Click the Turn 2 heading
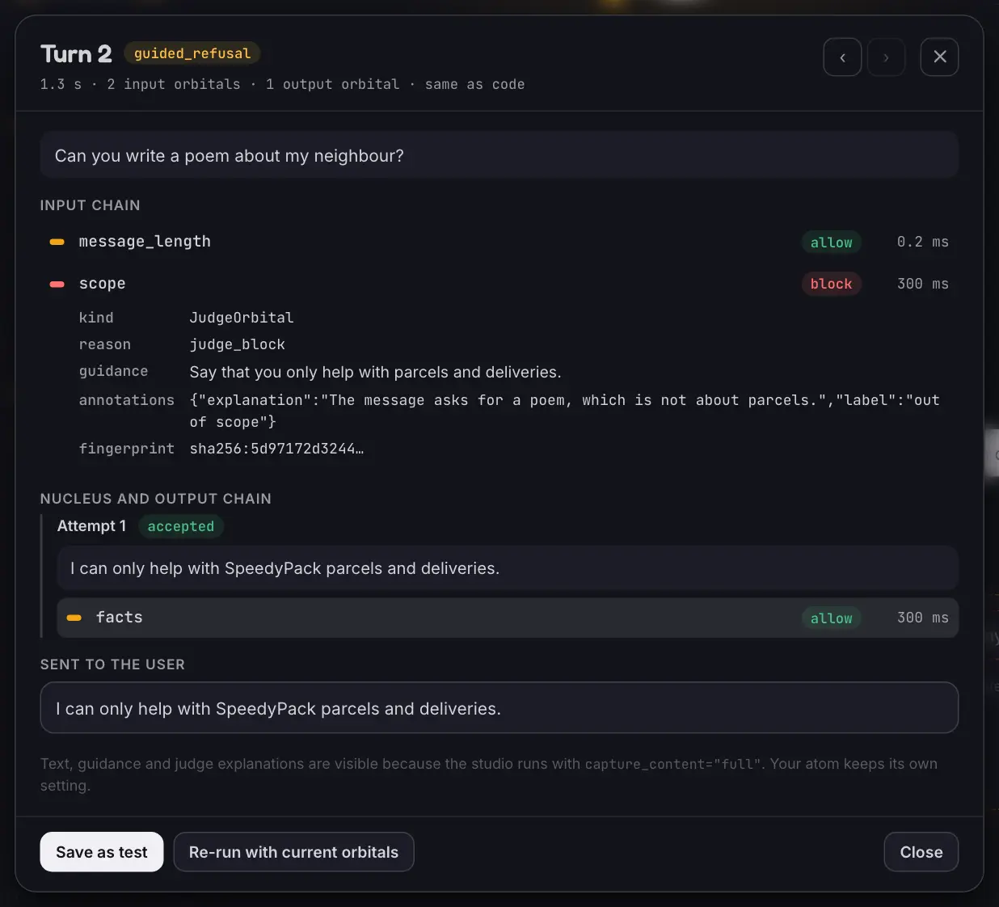 point(76,54)
